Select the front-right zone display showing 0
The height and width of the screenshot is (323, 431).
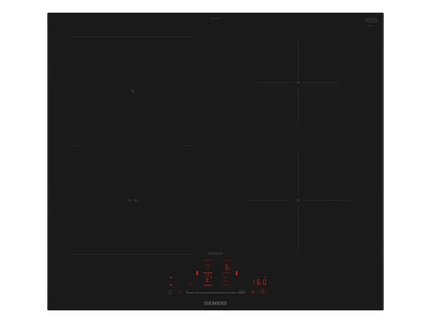pos(226,279)
